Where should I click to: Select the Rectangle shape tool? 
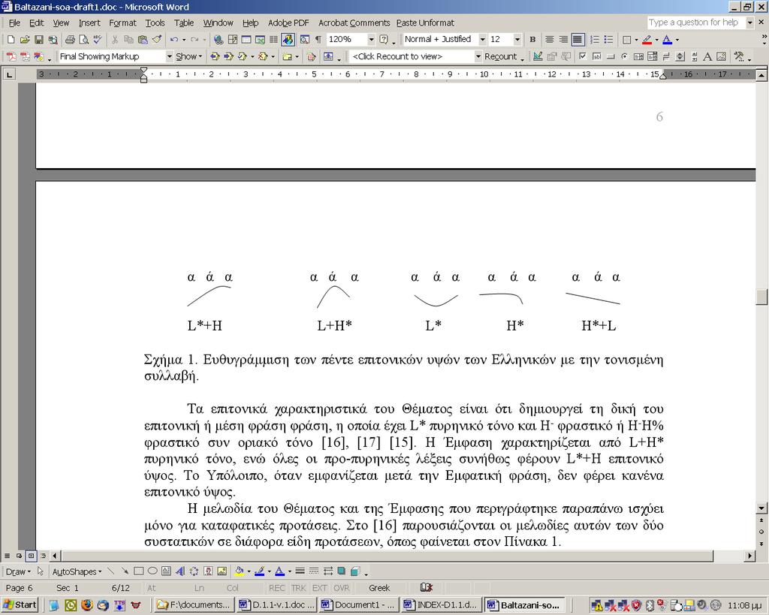pyautogui.click(x=139, y=571)
